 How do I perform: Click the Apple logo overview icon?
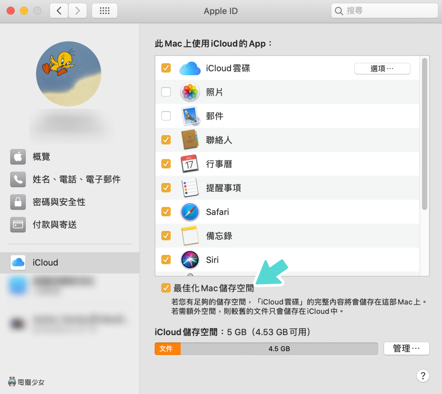point(18,157)
